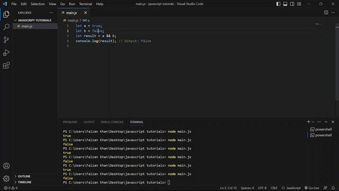This screenshot has height=191, width=339.
Task: Close the main.js editor tab
Action: [85, 13]
